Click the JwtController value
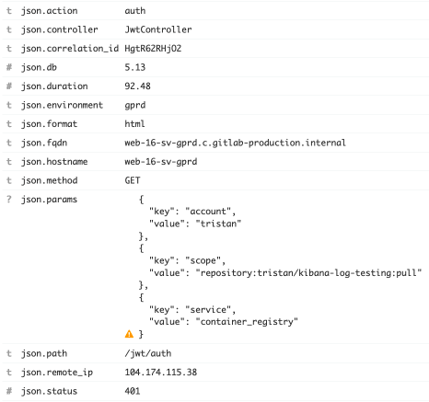This screenshot has width=429, height=402. (158, 29)
